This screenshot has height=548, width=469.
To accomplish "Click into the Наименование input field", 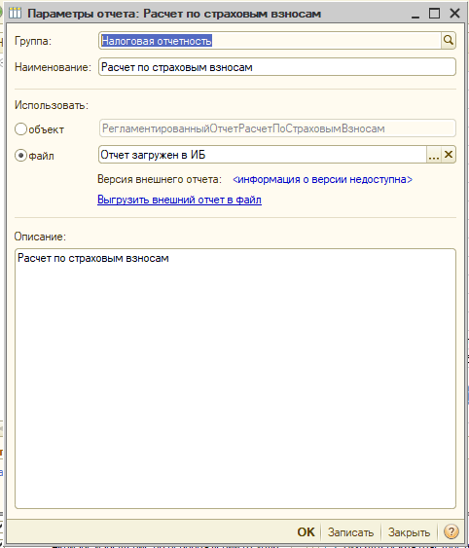I will [x=277, y=67].
